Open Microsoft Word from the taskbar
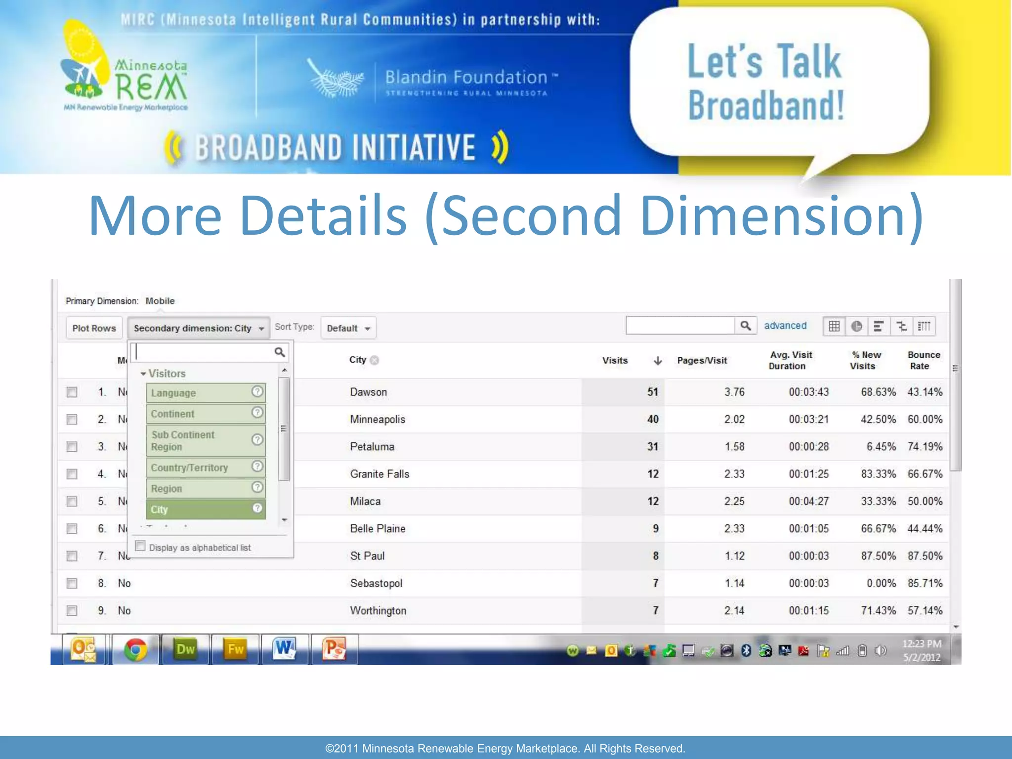The width and height of the screenshot is (1012, 759). [x=285, y=649]
